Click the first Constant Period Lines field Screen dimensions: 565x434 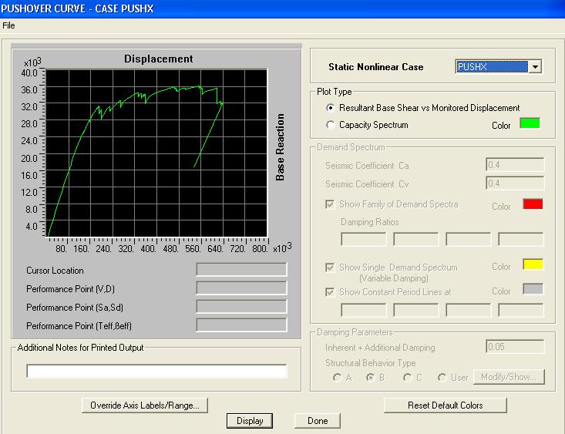363,310
